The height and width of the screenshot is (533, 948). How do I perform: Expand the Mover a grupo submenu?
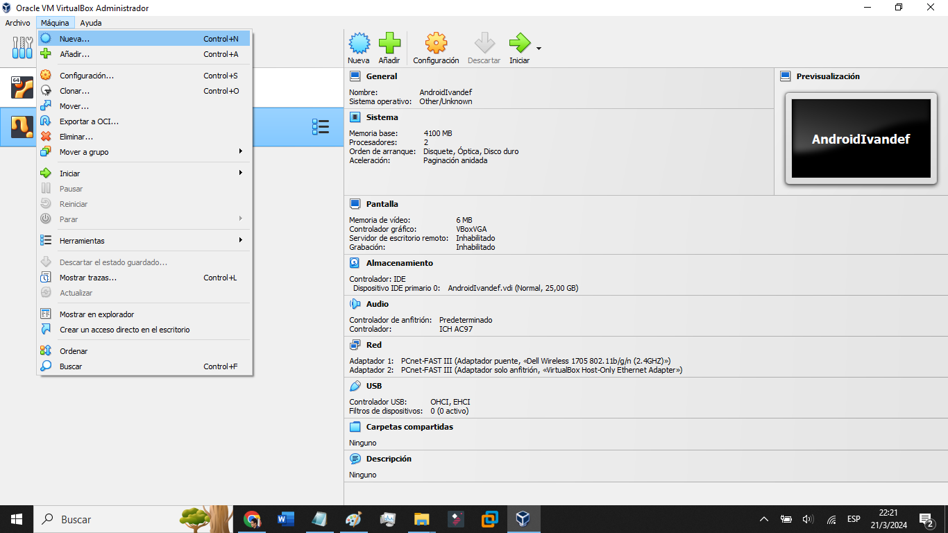(144, 152)
